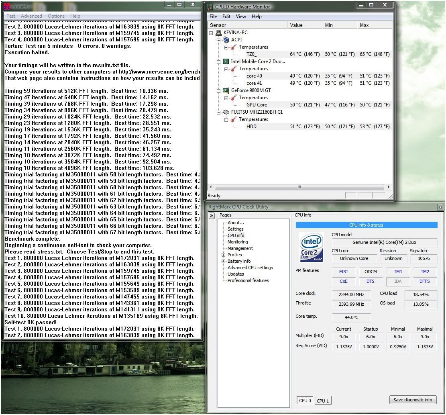The height and width of the screenshot is (415, 446).
Task: Open View menu in CPUID Hardware Monitor
Action: [x=241, y=16]
